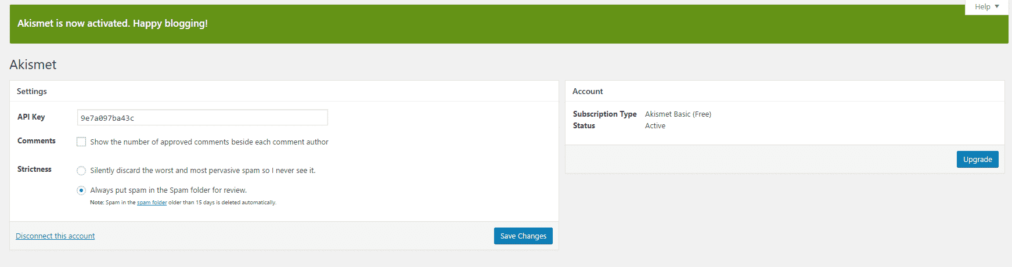The width and height of the screenshot is (1012, 267).
Task: Click the API Key label
Action: [31, 117]
